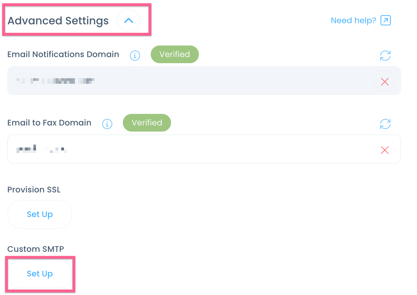Click the Advanced Settings heading

point(58,21)
